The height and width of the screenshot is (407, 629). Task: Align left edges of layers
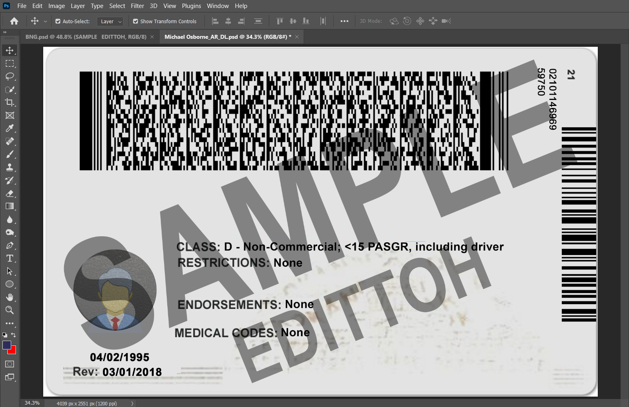tap(215, 21)
